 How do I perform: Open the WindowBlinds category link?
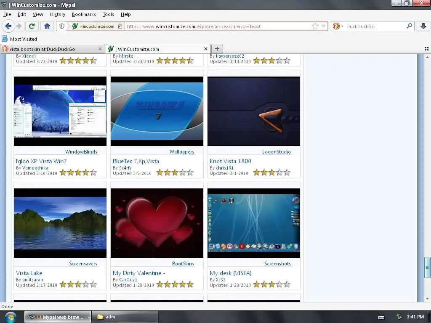point(81,151)
